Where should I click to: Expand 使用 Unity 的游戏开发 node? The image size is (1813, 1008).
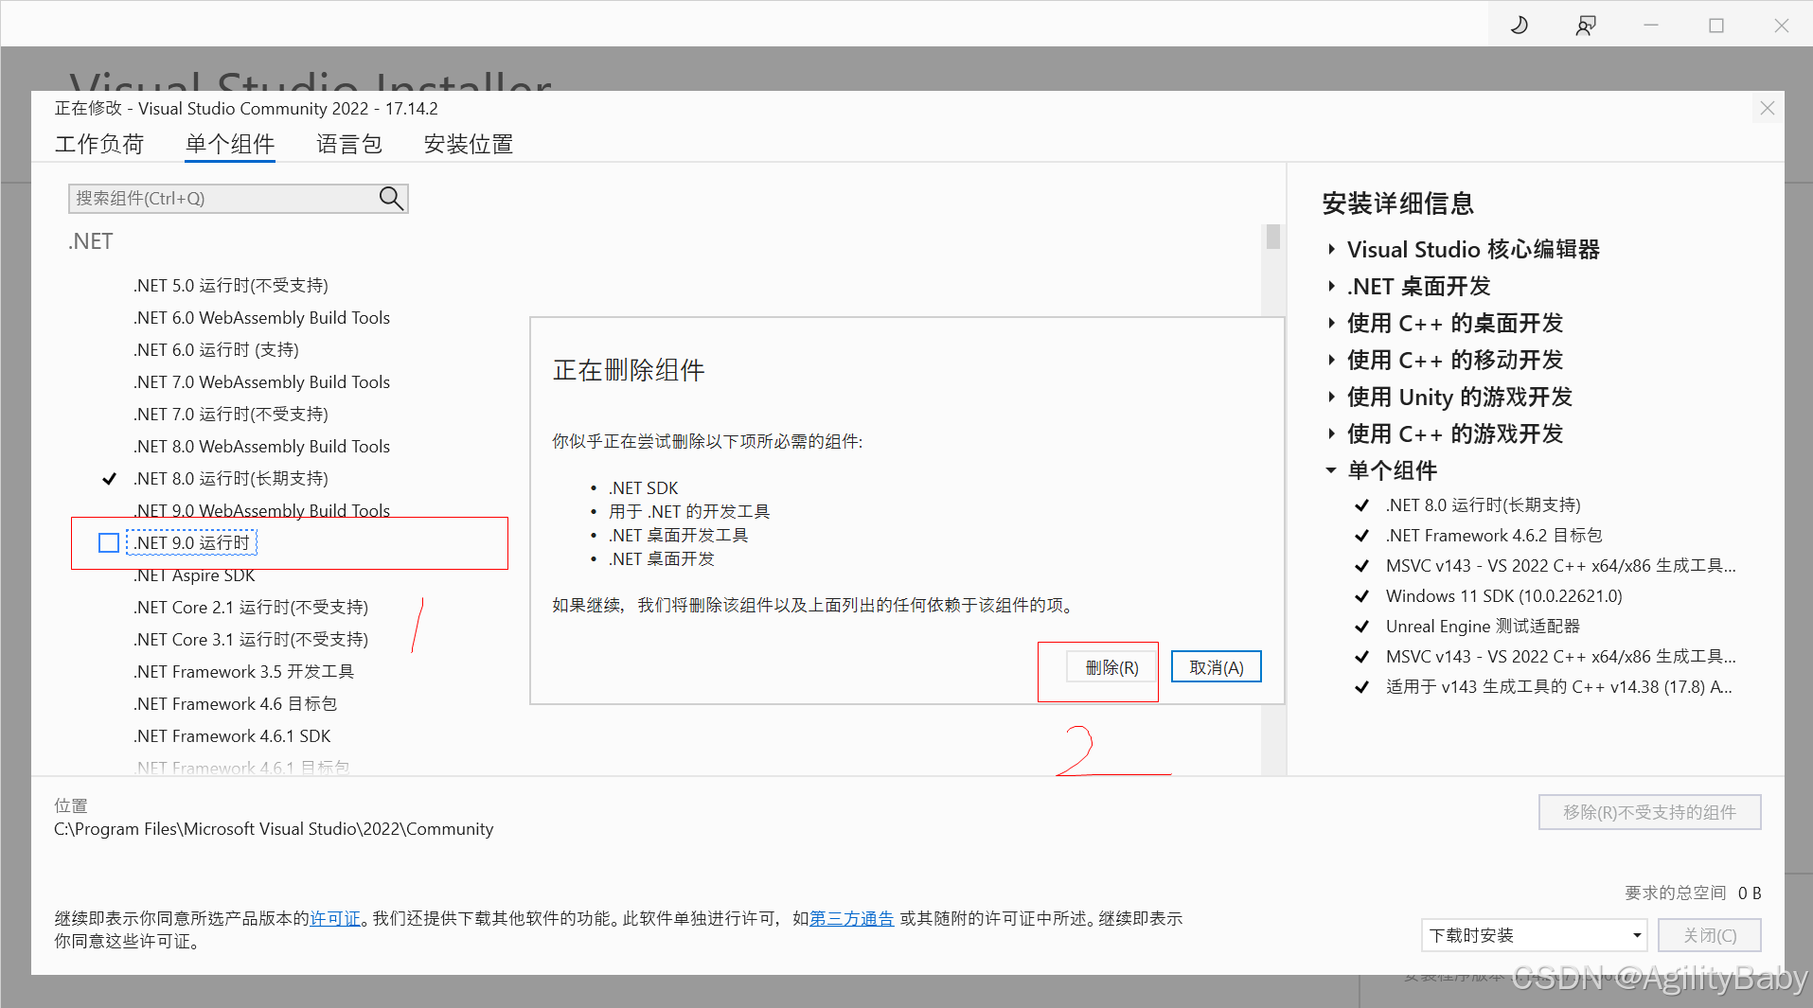1331,397
